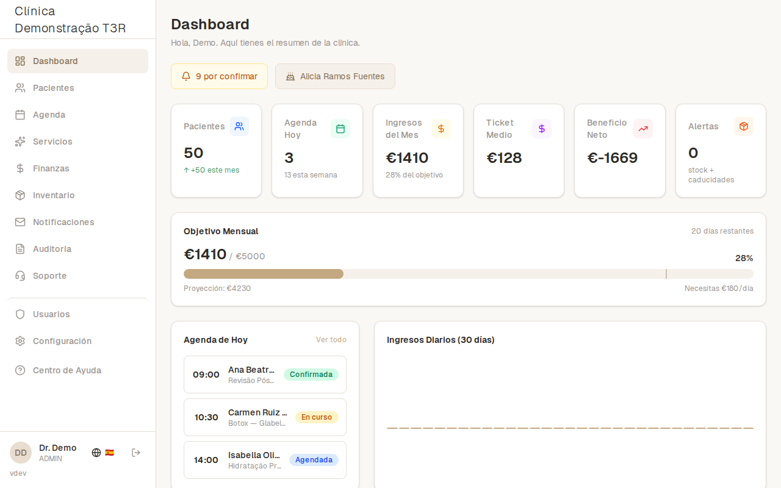Click the language globe icon near Dr. Demo
Viewport: 781px width, 488px height.
coord(96,452)
